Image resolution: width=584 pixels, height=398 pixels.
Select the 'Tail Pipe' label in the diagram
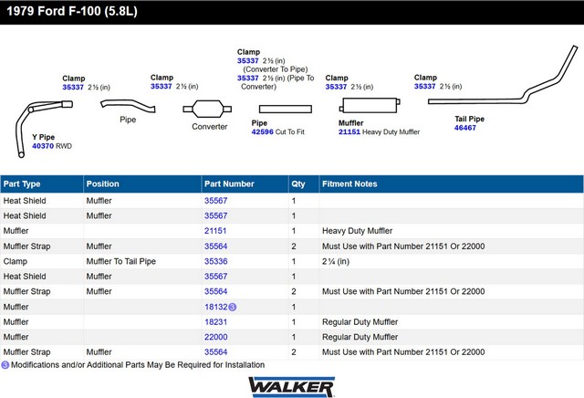point(469,119)
